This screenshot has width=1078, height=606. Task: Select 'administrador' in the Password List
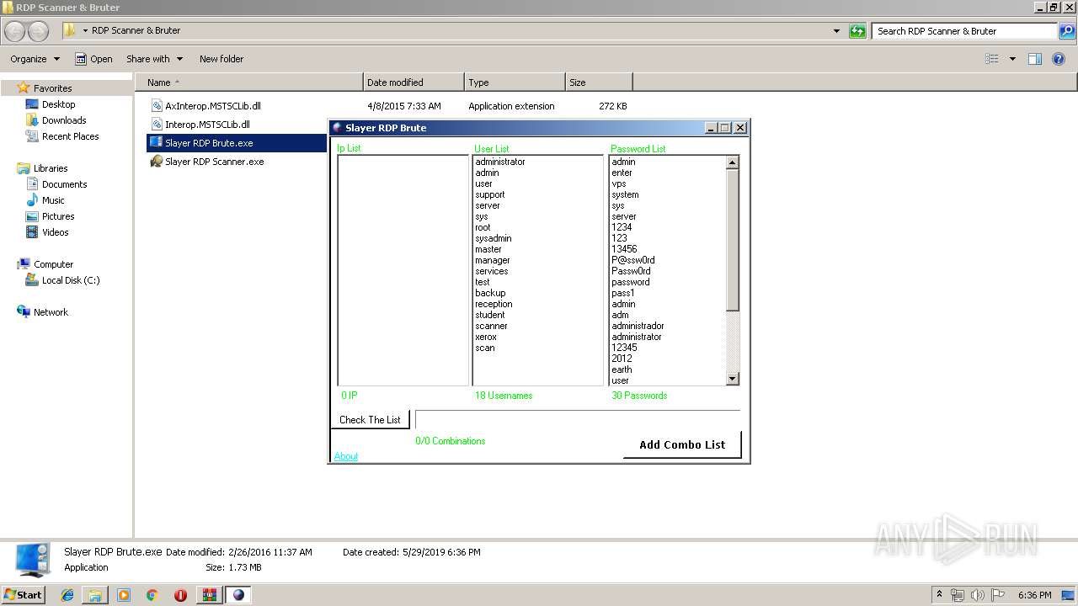click(x=638, y=326)
